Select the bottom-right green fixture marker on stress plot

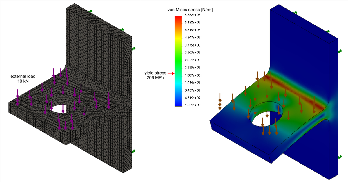(x=340, y=157)
